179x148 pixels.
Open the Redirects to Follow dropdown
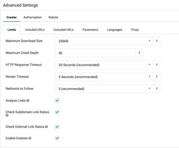pyautogui.click(x=104, y=89)
